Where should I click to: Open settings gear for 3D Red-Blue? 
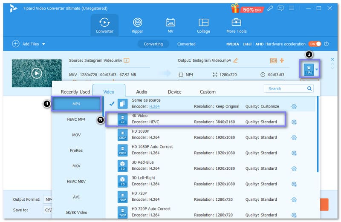(x=294, y=168)
